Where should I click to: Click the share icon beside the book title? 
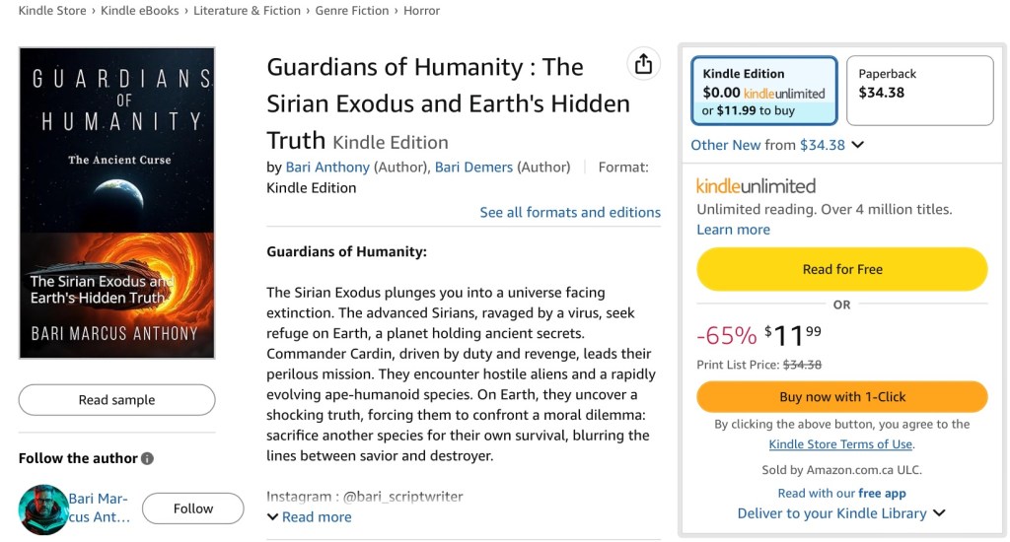(643, 64)
